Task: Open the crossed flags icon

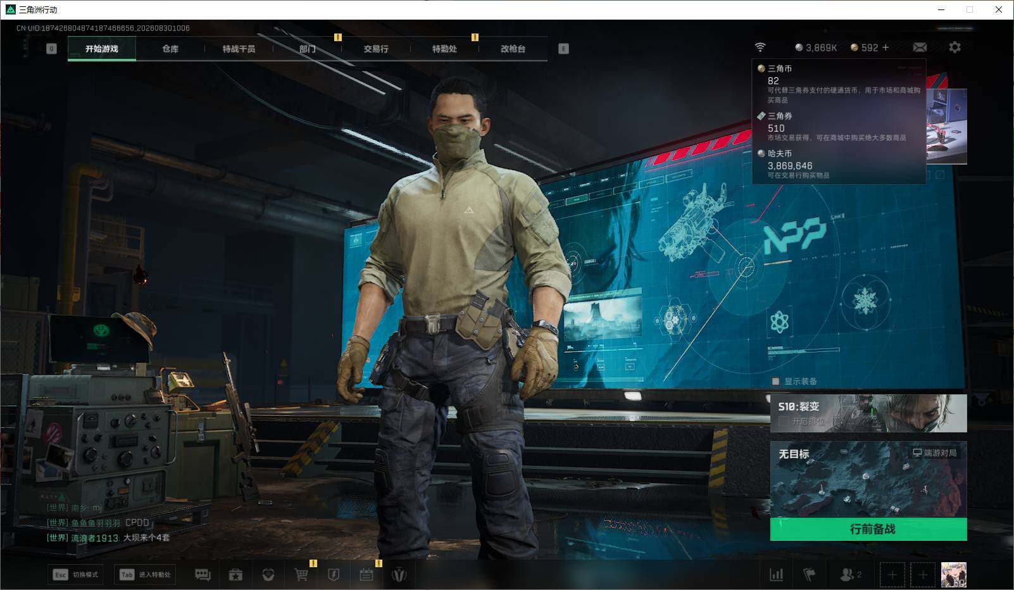Action: coord(809,575)
